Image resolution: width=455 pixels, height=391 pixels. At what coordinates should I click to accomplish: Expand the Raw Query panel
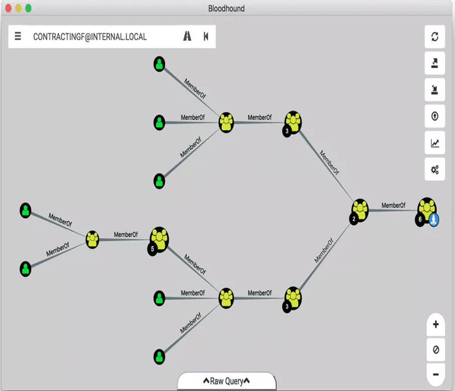tap(226, 381)
